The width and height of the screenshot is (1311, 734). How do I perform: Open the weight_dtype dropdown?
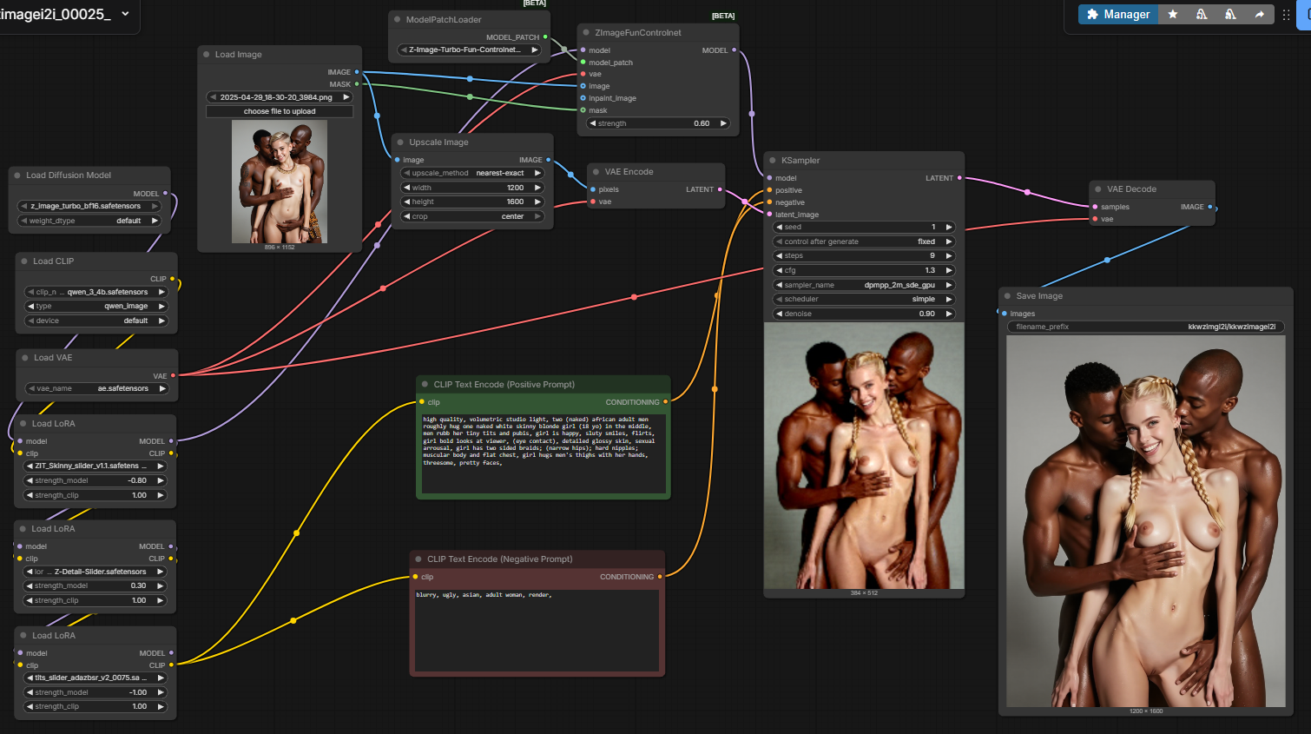coord(89,221)
